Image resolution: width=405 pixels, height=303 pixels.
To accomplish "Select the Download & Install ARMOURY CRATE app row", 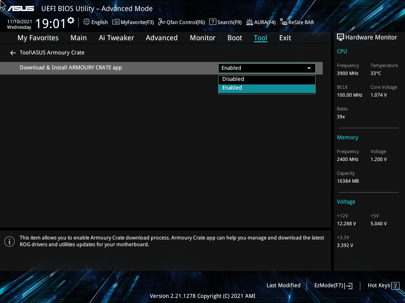I will pyautogui.click(x=161, y=68).
